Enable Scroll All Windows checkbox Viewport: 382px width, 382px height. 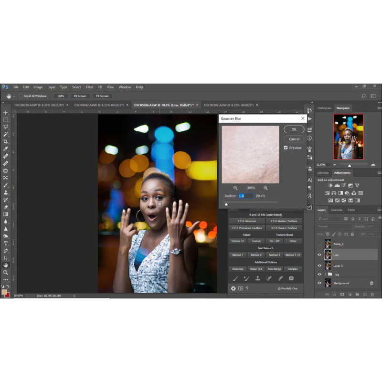(x=21, y=96)
